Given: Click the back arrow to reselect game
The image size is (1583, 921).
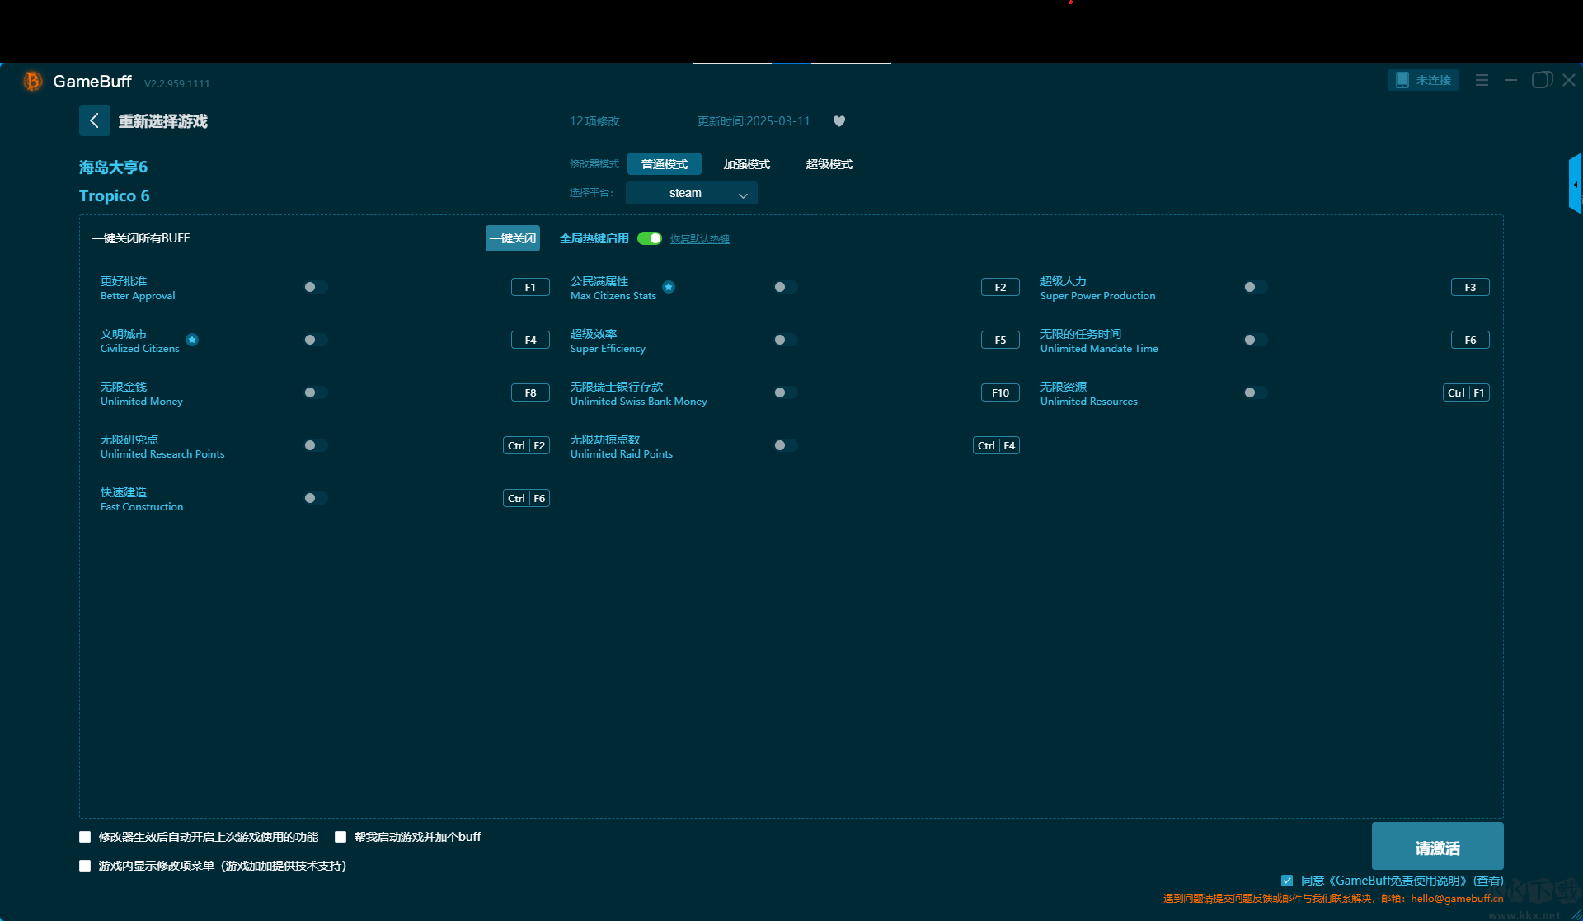Looking at the screenshot, I should point(94,120).
